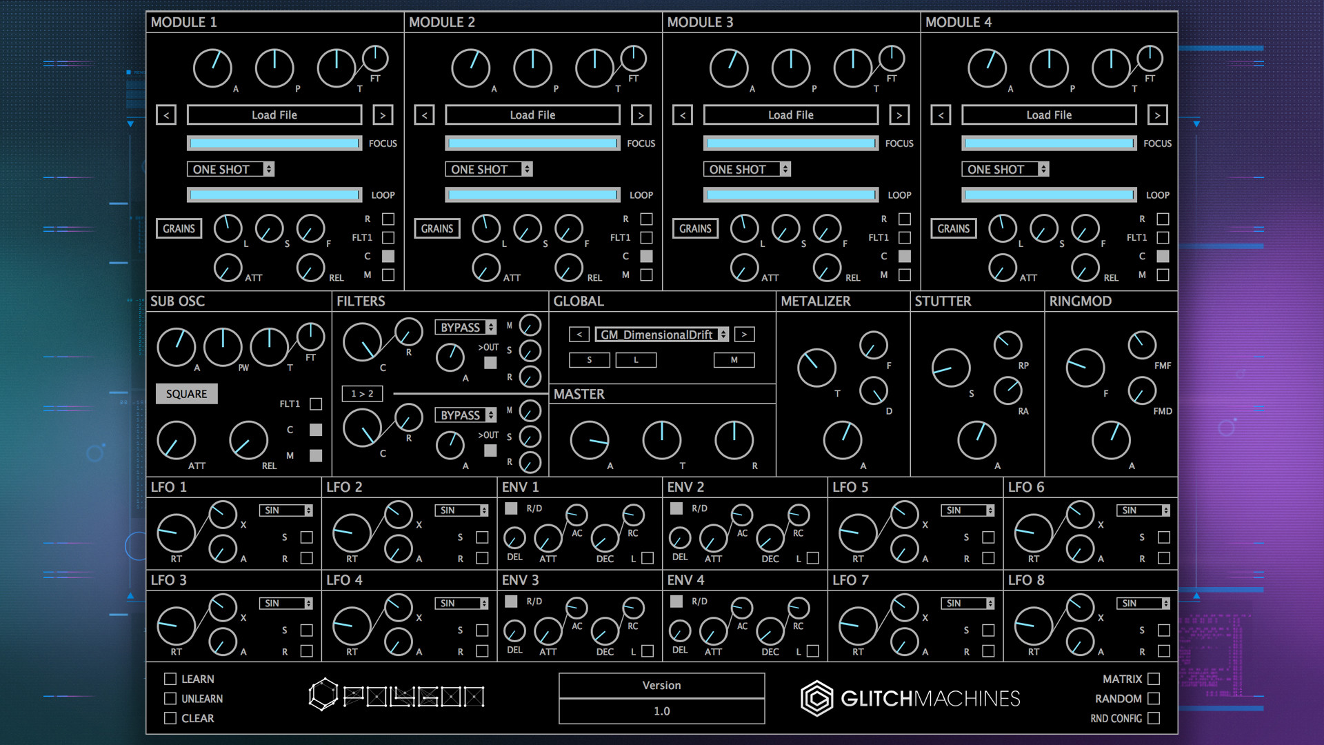Click the GRAINS button in Module 3
Image resolution: width=1324 pixels, height=745 pixels.
tap(696, 229)
